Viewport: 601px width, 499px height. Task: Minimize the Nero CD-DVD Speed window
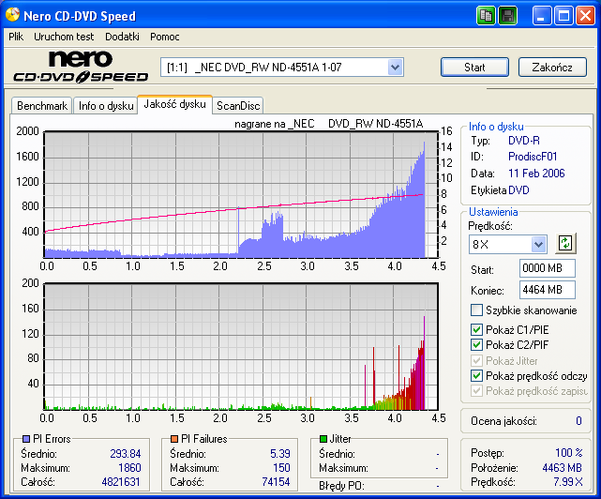pos(542,16)
